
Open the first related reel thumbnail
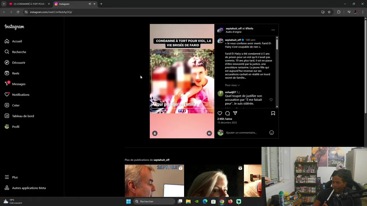154,181
